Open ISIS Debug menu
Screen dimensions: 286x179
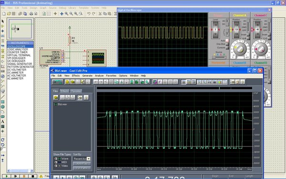[62, 8]
